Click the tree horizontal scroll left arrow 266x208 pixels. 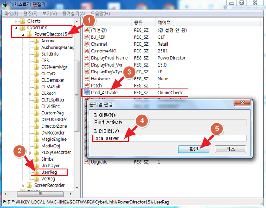pyautogui.click(x=5, y=194)
